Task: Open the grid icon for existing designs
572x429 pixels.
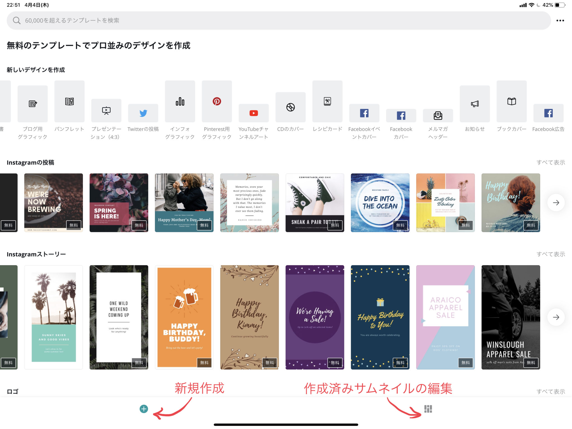Action: coord(428,409)
